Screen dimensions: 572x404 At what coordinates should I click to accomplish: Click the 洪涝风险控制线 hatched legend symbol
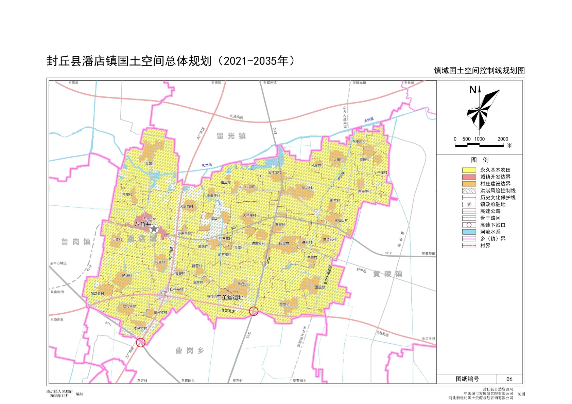pyautogui.click(x=469, y=191)
